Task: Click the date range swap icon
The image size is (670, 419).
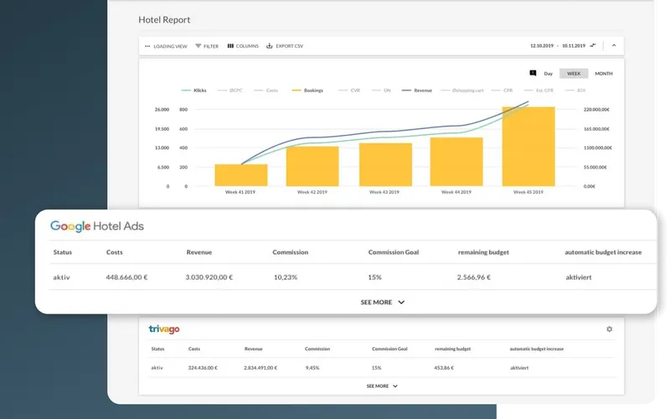Action: (594, 45)
